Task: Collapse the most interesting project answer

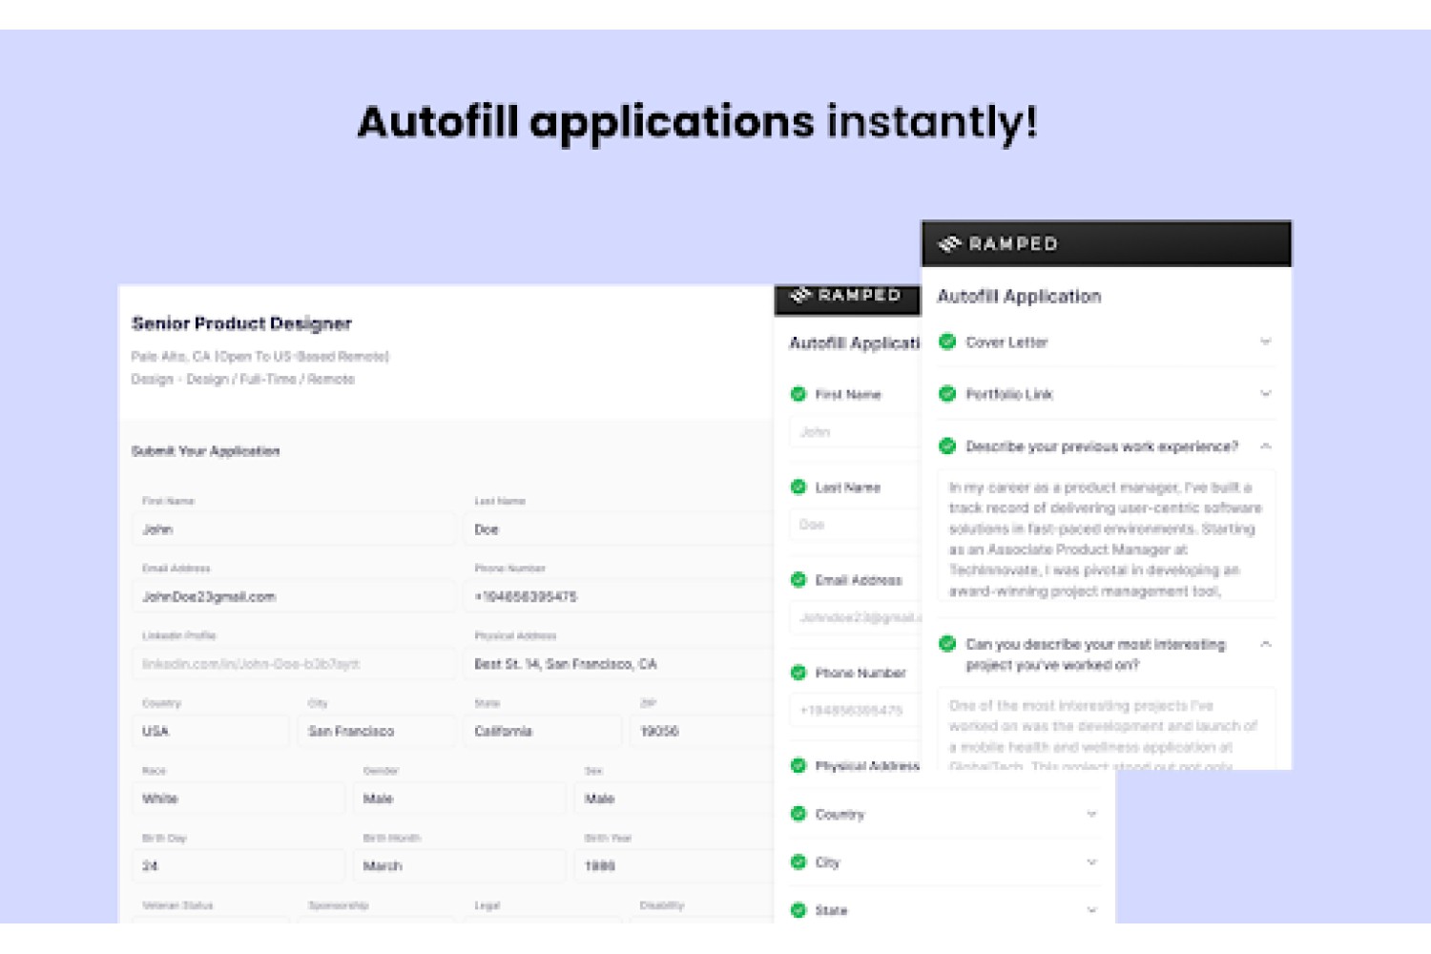Action: [1266, 644]
